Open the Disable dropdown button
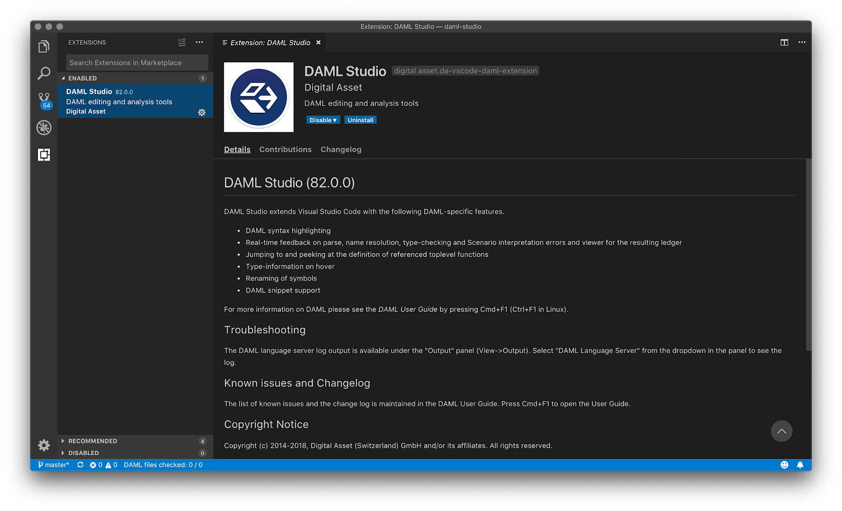 tap(323, 120)
